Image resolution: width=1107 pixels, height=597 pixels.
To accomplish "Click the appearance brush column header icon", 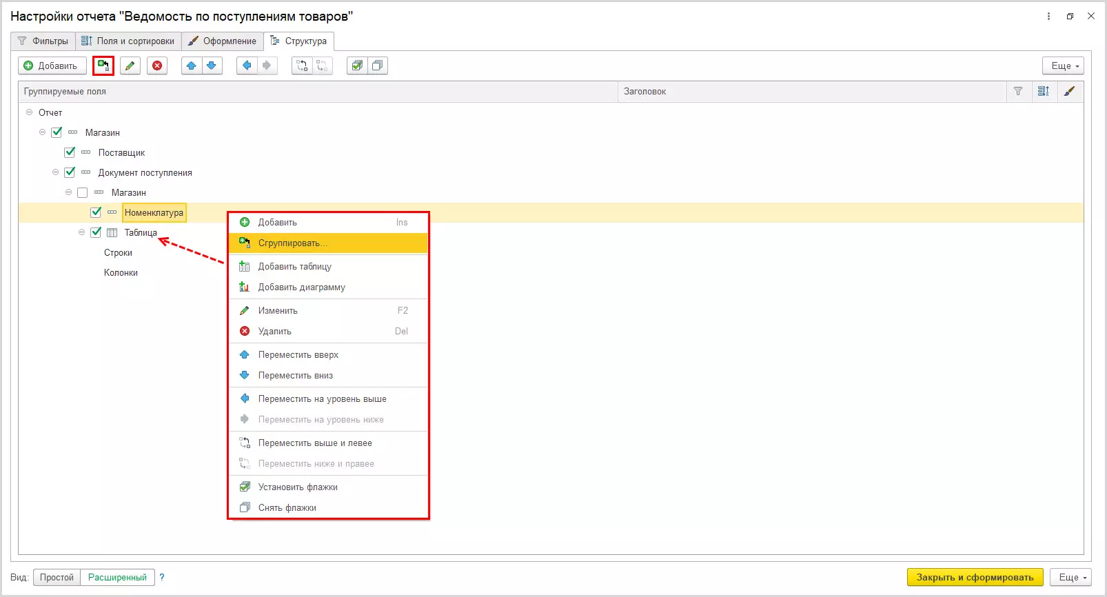I will [x=1069, y=91].
